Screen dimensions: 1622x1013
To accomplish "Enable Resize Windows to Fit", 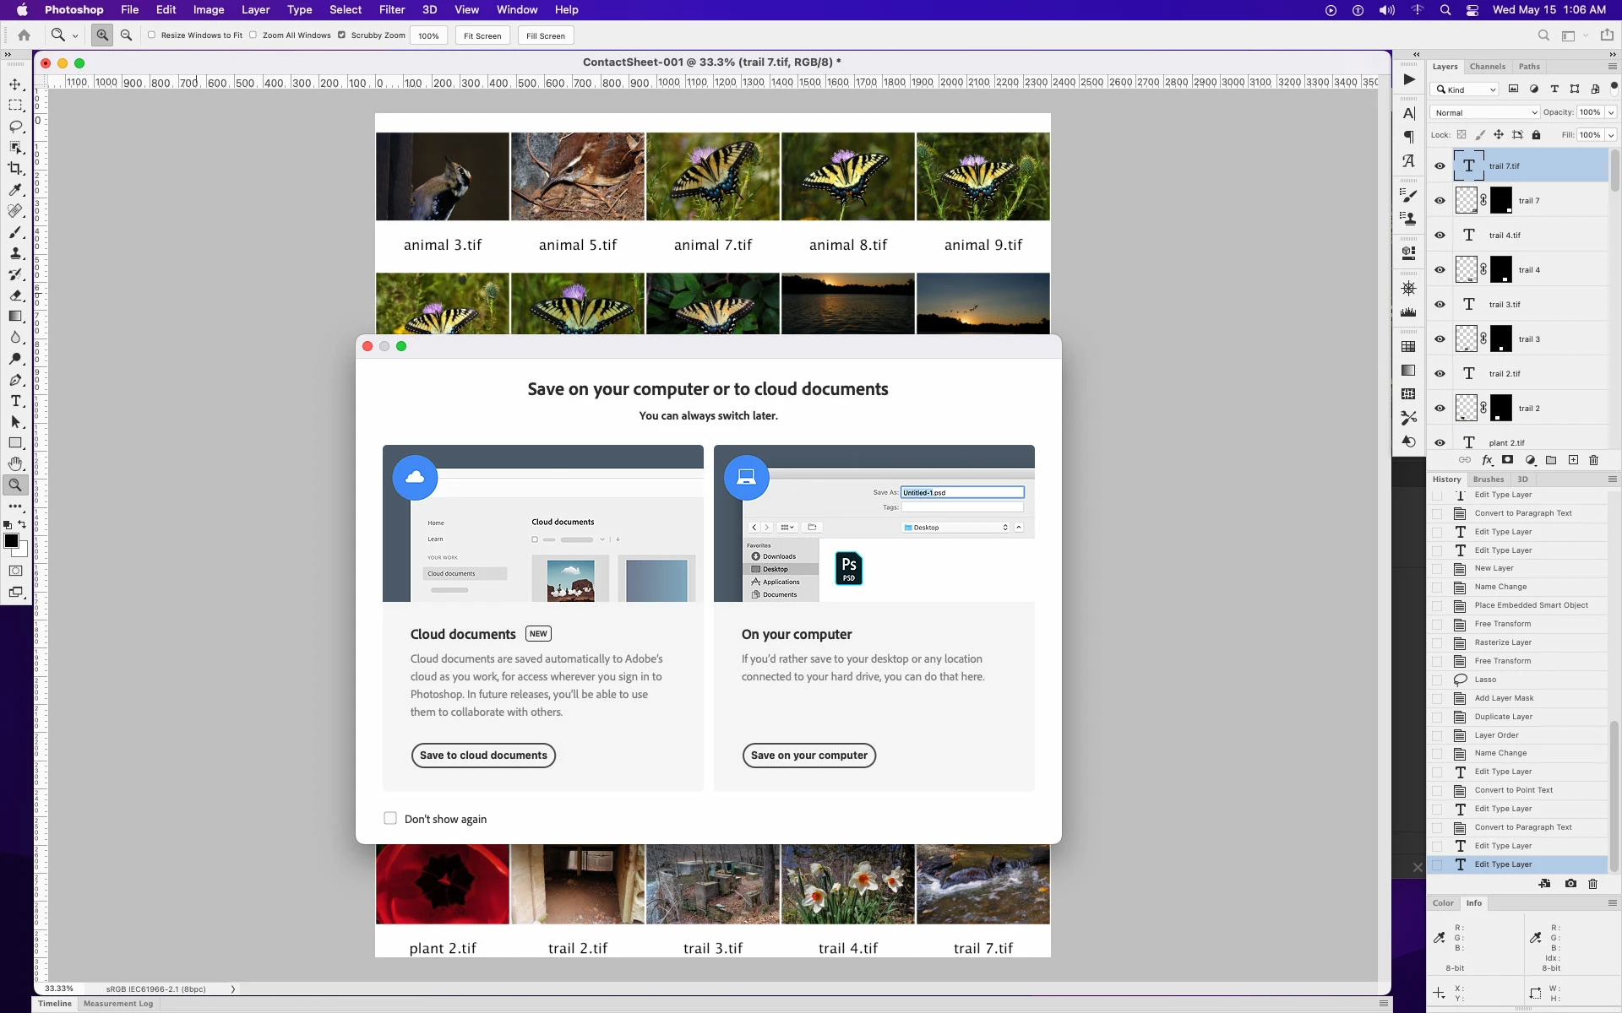I will [x=152, y=35].
